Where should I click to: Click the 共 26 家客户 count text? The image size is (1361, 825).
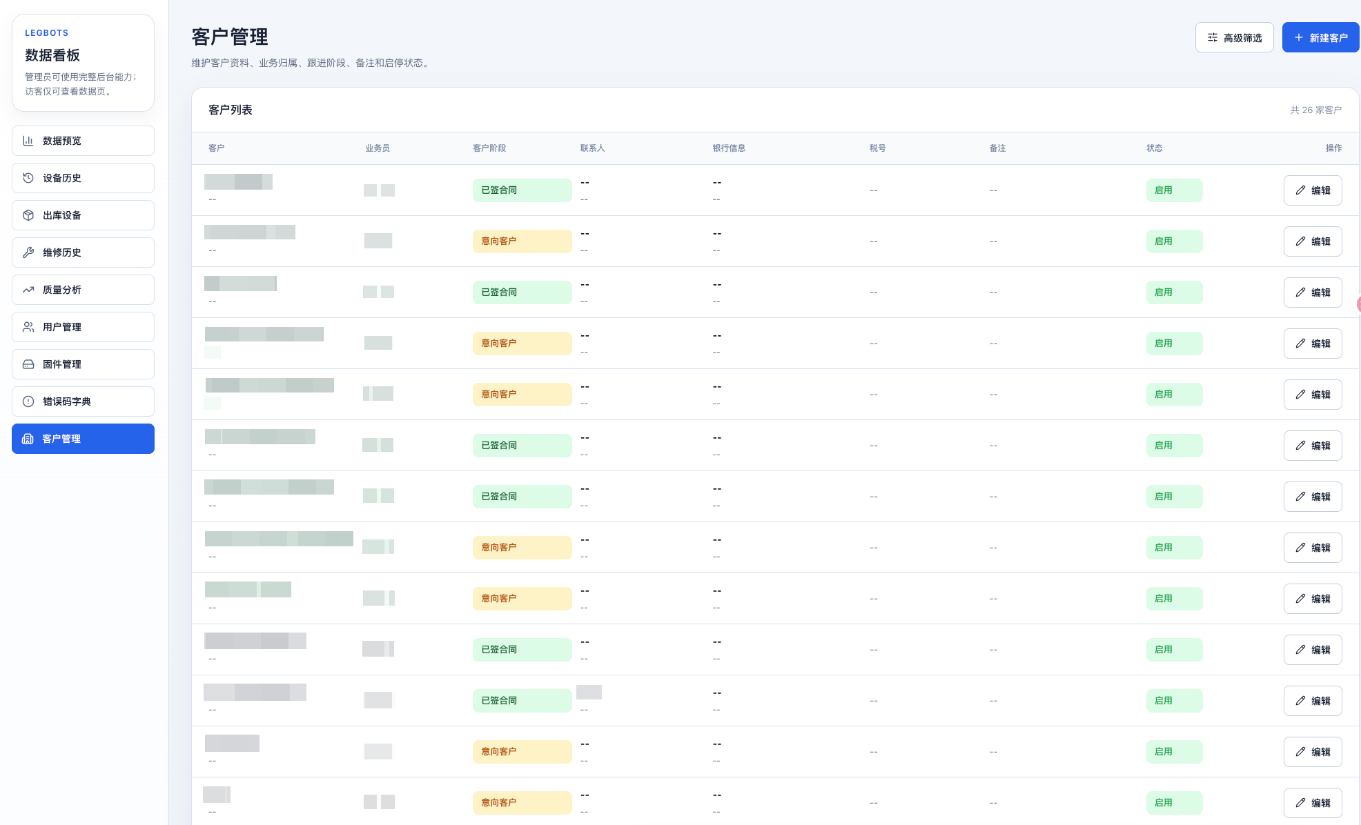pyautogui.click(x=1316, y=110)
